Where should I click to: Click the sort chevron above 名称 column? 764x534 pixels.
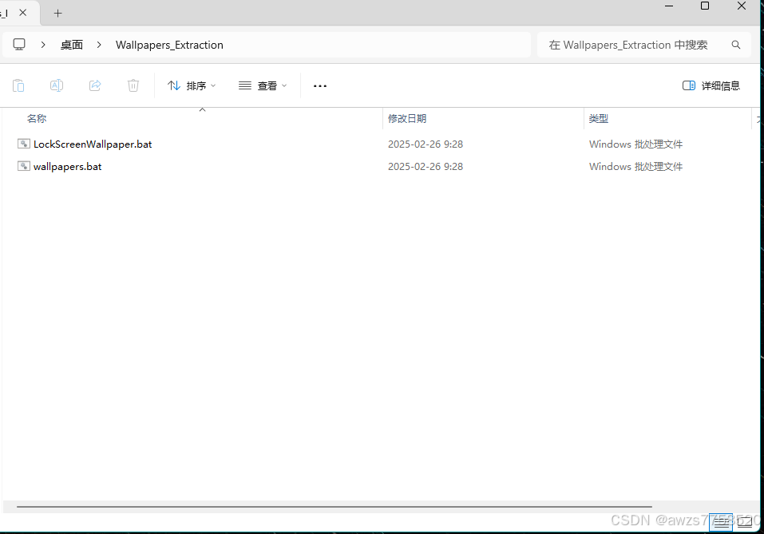(202, 109)
